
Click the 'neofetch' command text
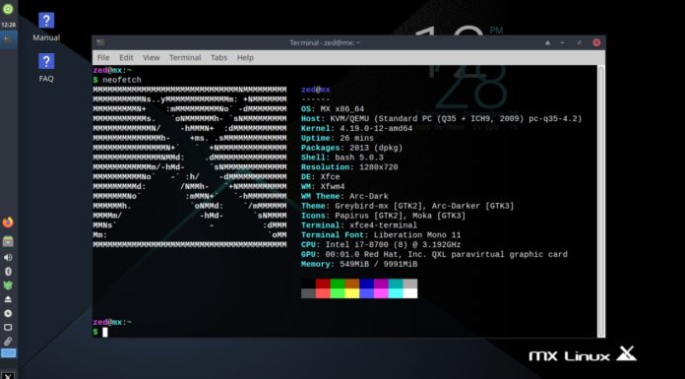click(122, 80)
